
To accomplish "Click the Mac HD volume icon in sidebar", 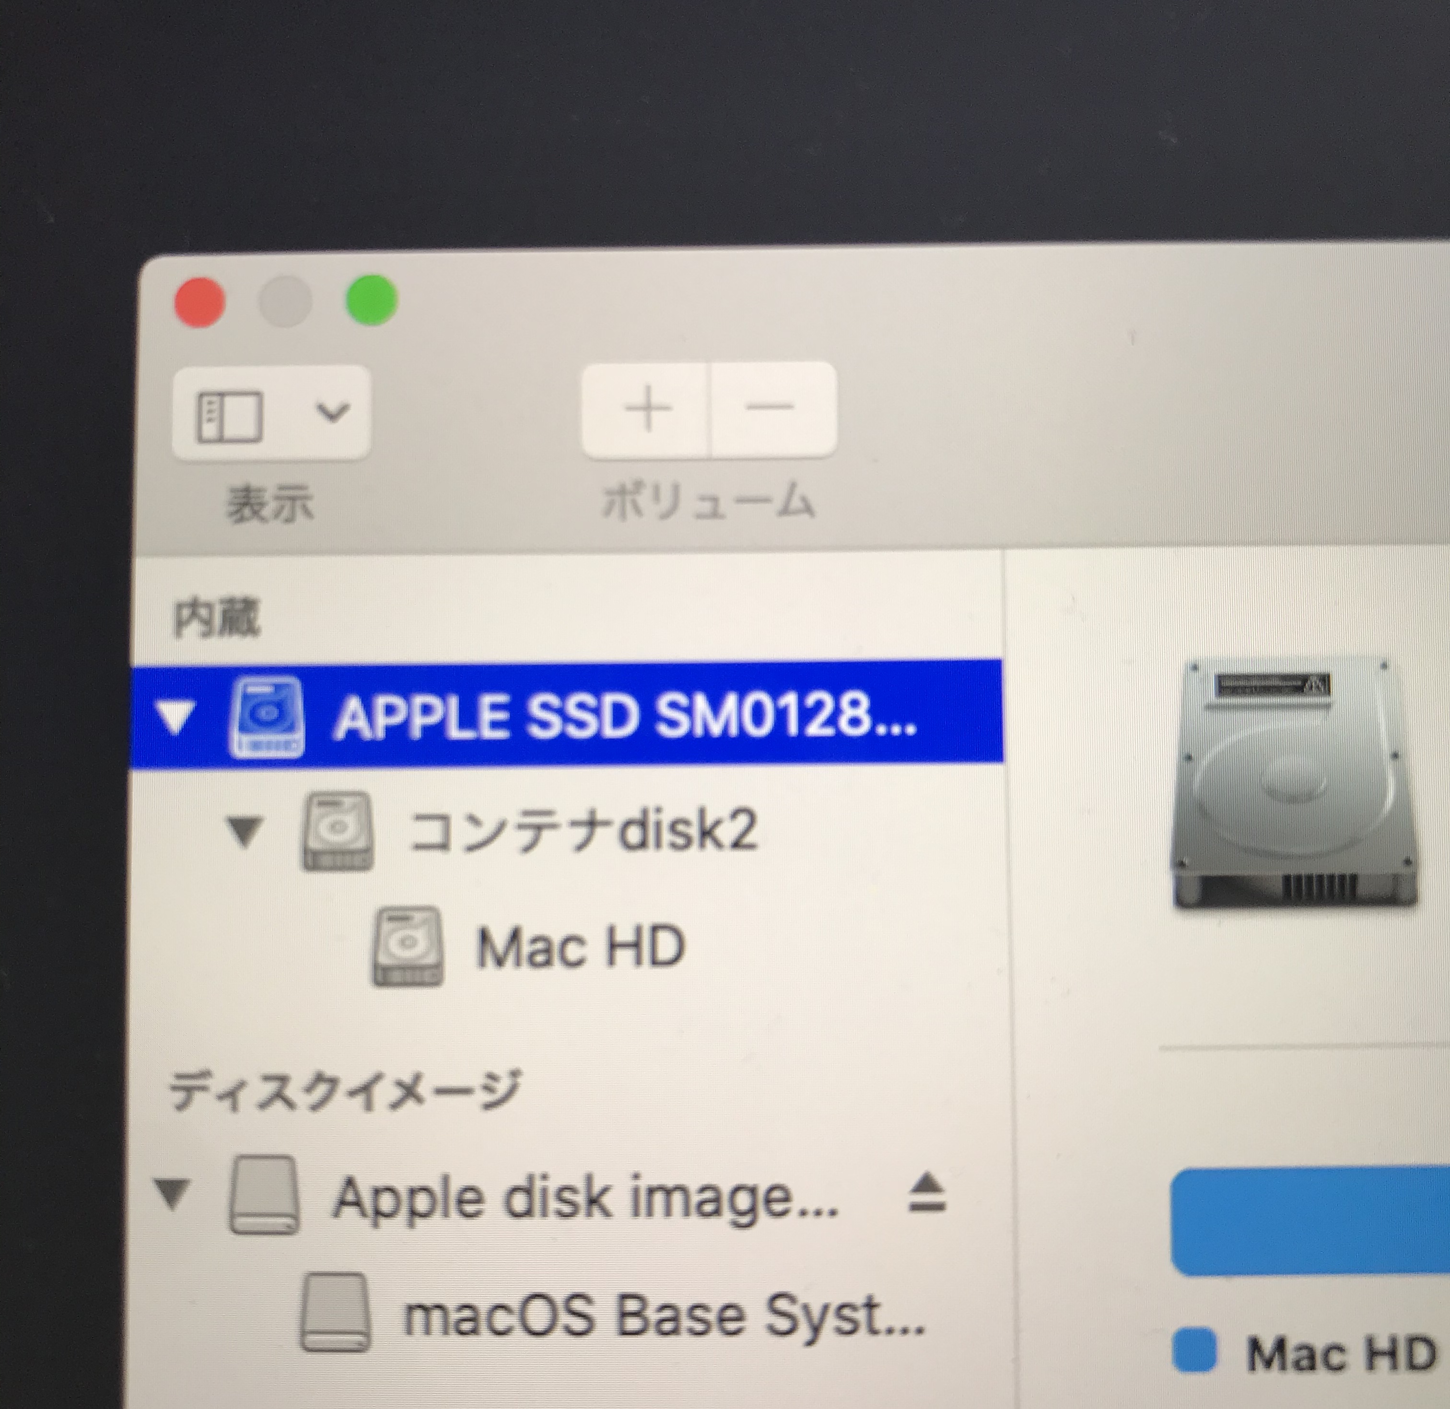I will click(x=407, y=946).
